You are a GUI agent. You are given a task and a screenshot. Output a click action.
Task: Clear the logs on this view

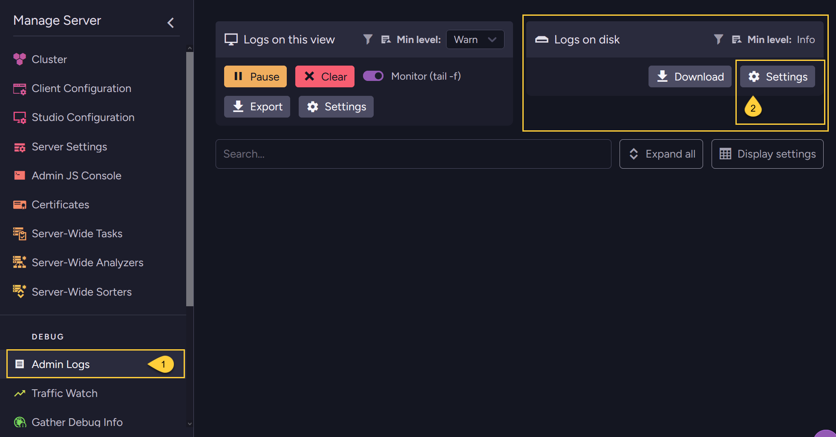pyautogui.click(x=325, y=77)
